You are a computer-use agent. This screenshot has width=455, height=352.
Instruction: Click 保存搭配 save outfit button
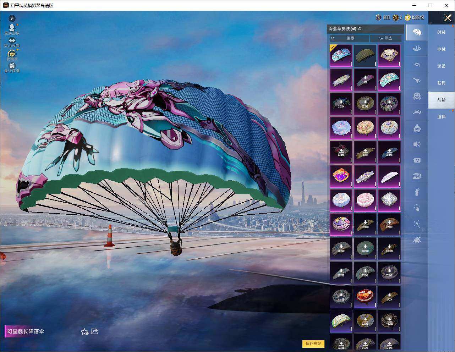coord(313,343)
